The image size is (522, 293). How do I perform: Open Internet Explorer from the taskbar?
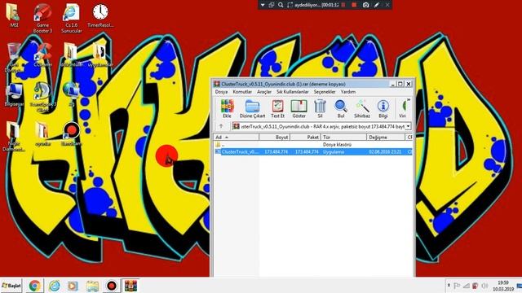pyautogui.click(x=54, y=286)
